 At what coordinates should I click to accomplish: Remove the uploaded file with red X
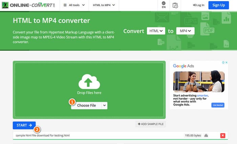[222, 136]
